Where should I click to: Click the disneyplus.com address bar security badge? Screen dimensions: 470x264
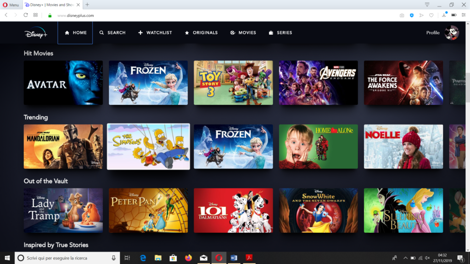pos(50,15)
